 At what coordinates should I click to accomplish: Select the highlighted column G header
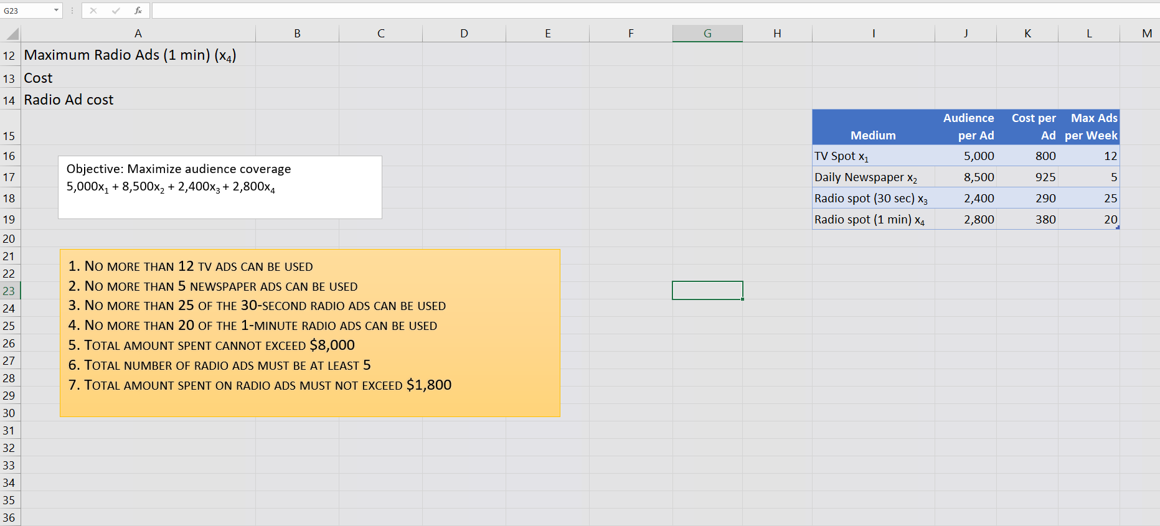pyautogui.click(x=708, y=34)
